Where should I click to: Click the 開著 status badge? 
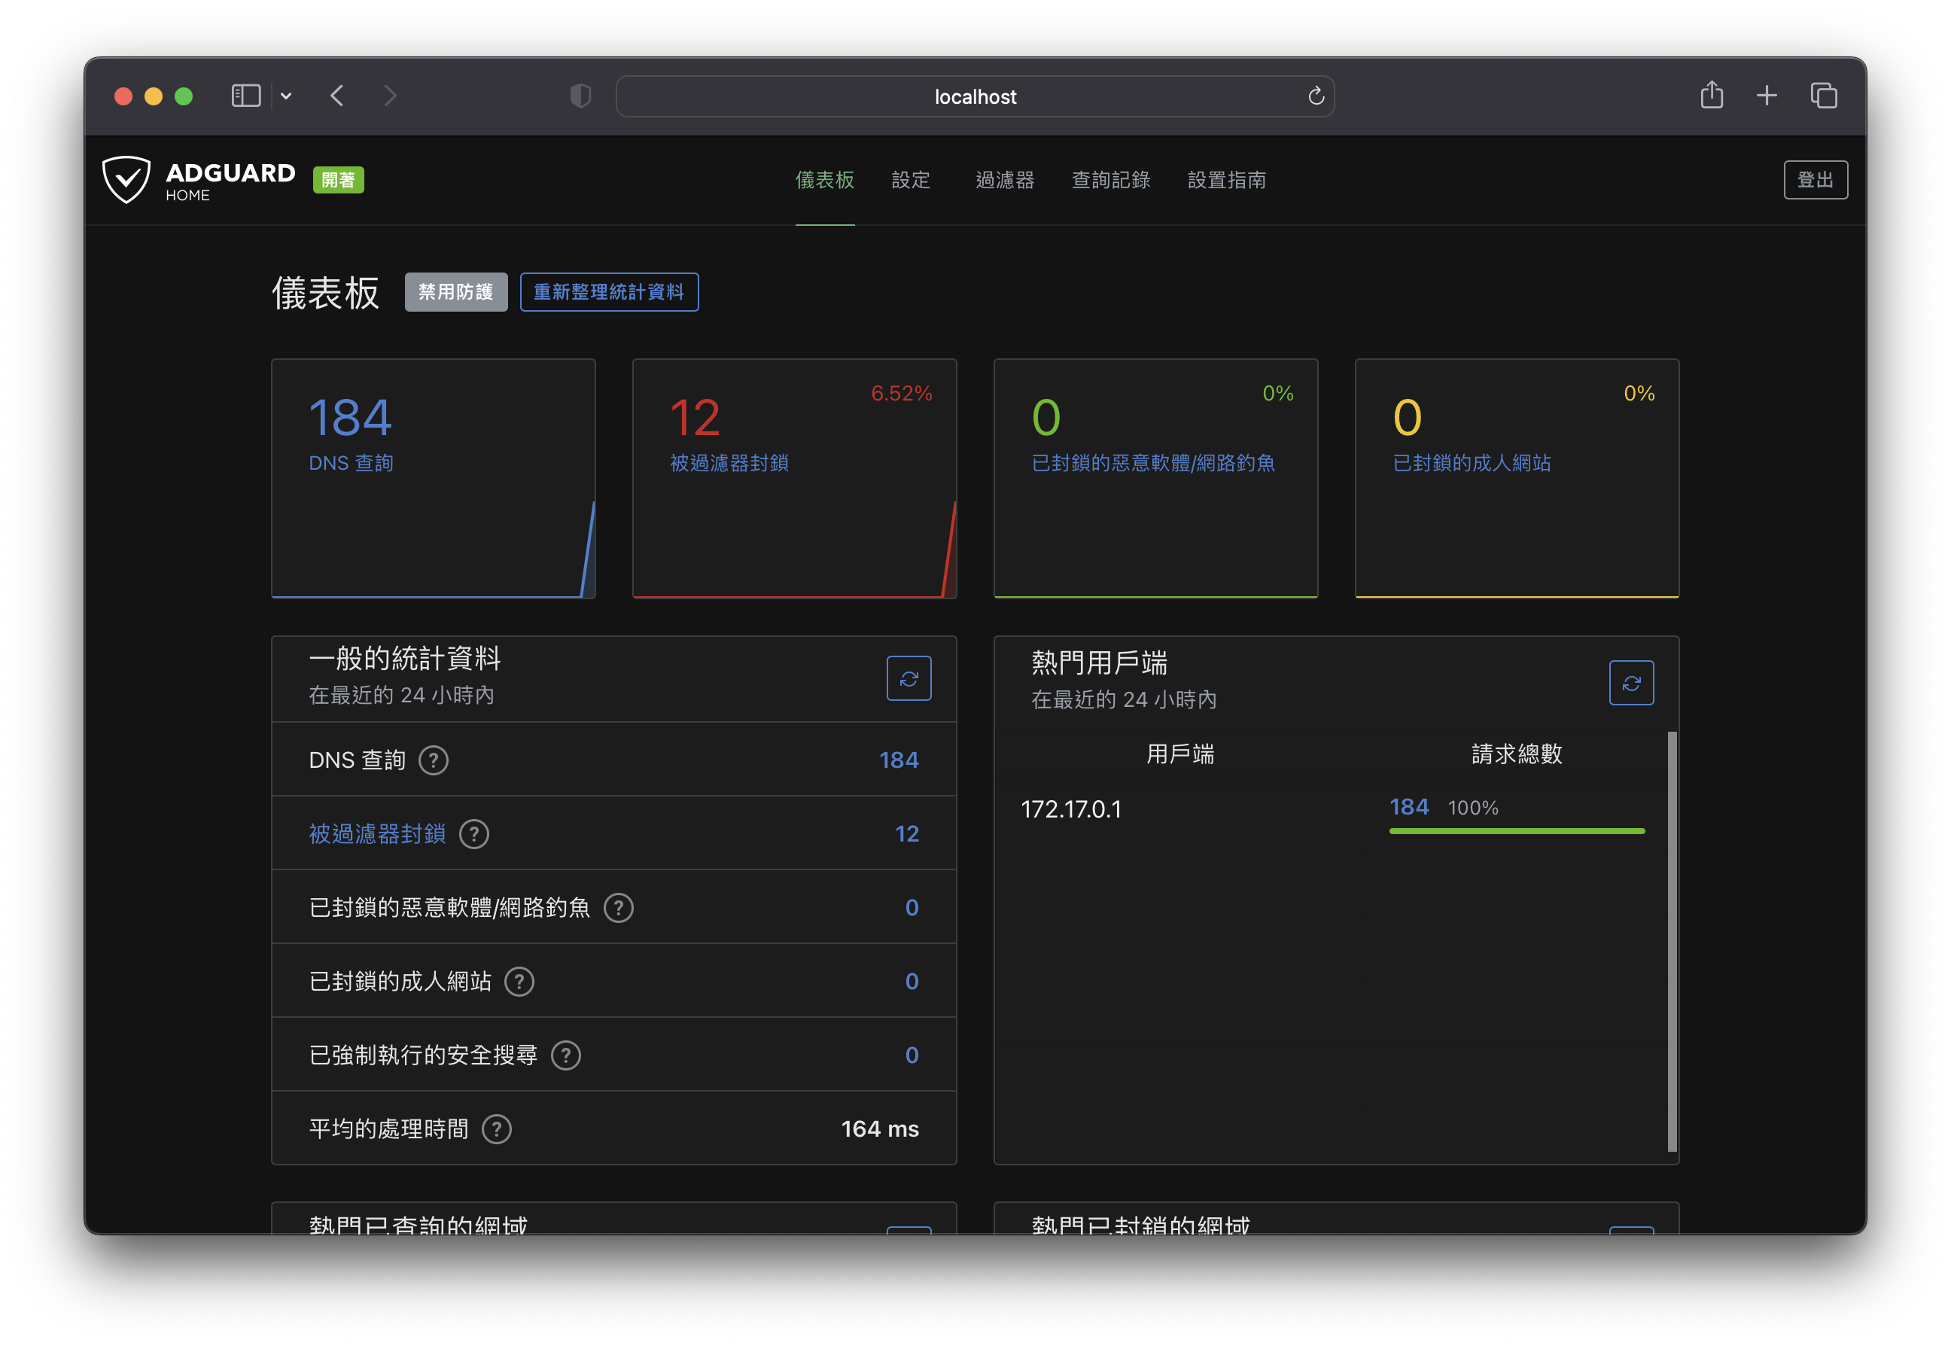click(338, 180)
